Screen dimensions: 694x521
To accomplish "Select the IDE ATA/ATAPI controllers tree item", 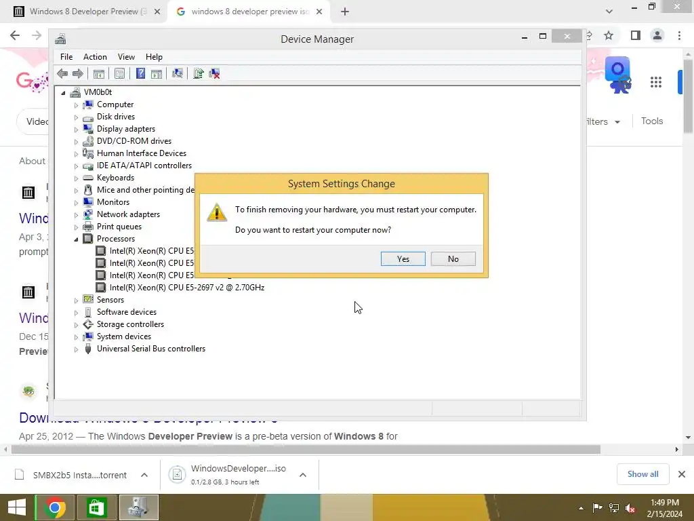I will pos(144,166).
